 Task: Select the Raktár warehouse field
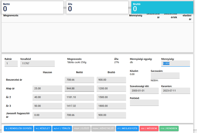(x=11, y=64)
